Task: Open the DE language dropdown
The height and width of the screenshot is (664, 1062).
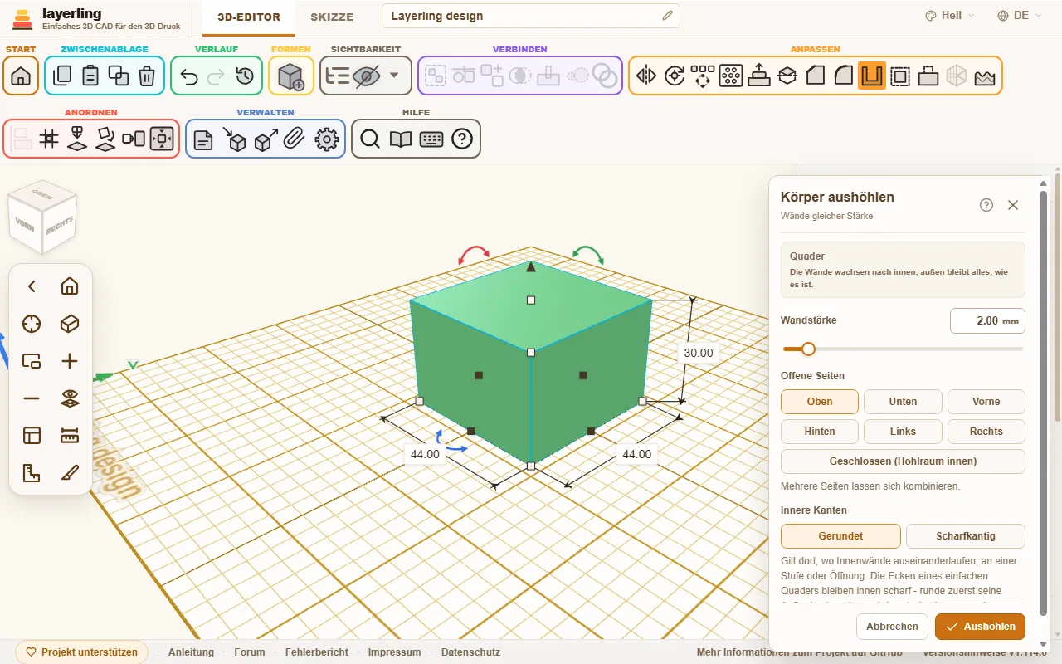Action: (1021, 16)
